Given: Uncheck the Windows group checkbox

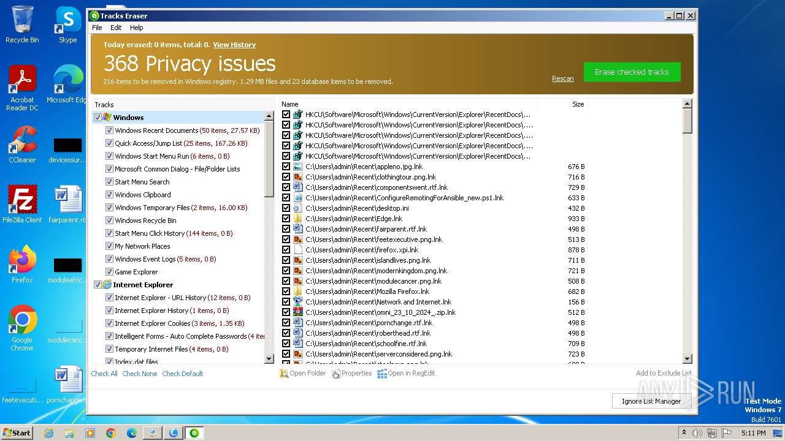Looking at the screenshot, I should pos(98,118).
